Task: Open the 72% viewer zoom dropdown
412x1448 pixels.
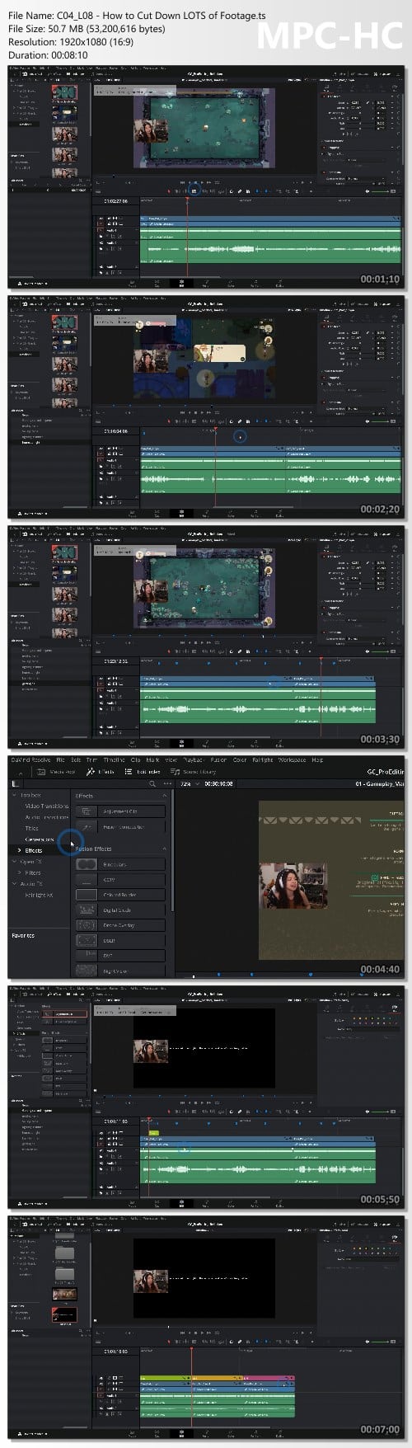Action: (188, 783)
